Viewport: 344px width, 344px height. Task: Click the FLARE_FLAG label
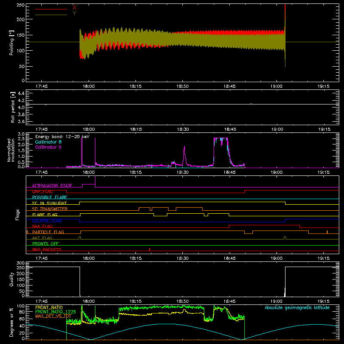pos(45,215)
